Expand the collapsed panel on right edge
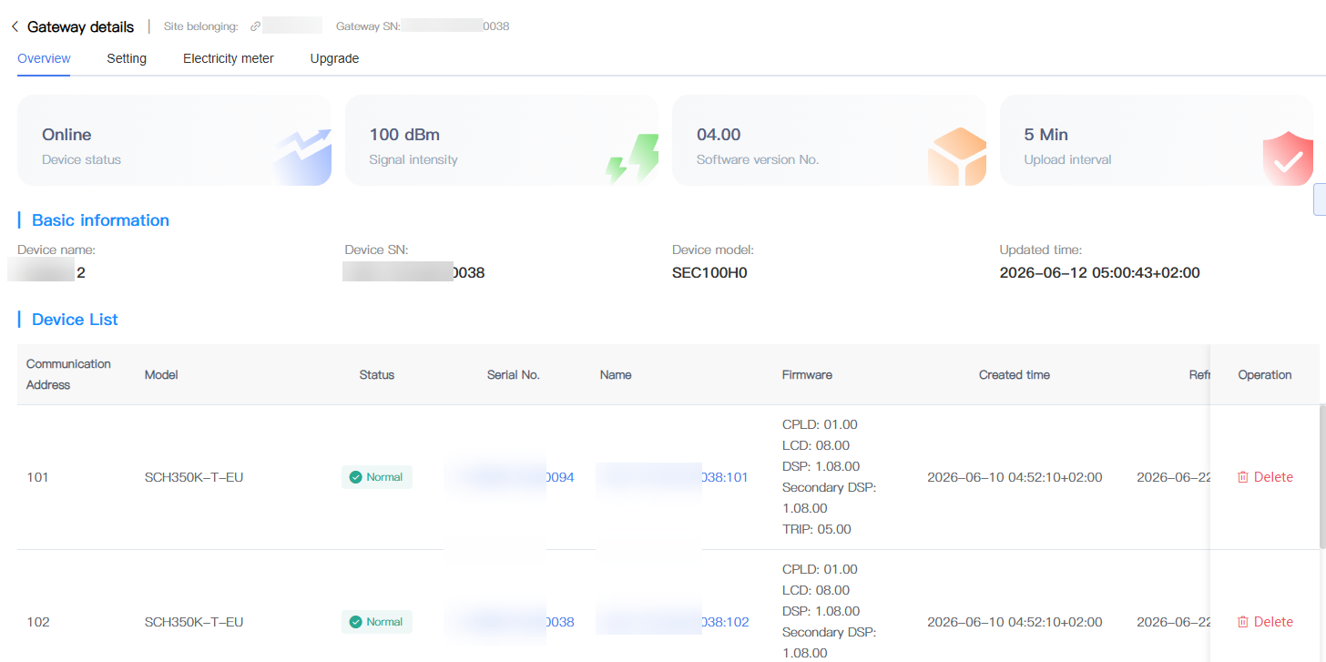 (1320, 199)
